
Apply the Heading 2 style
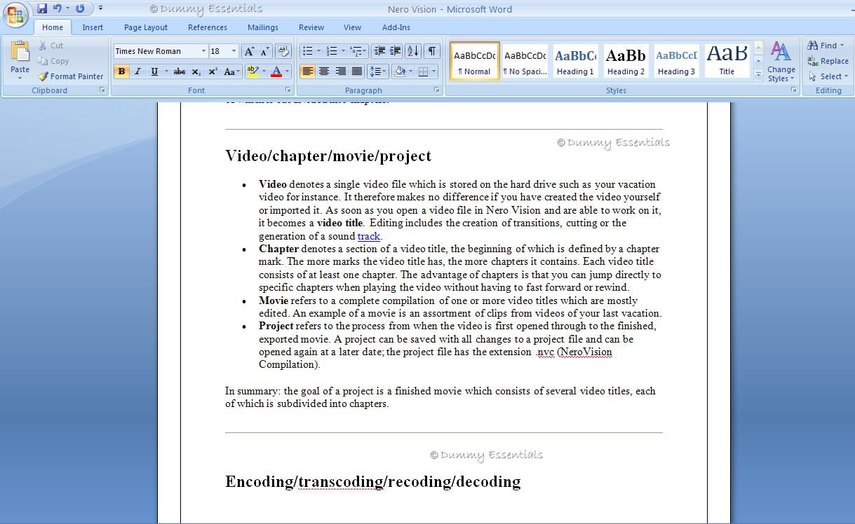click(x=626, y=61)
